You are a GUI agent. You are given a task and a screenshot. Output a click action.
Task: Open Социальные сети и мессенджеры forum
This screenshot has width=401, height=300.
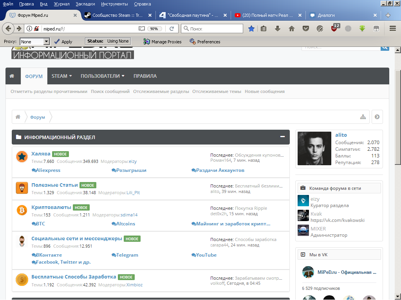(77, 239)
